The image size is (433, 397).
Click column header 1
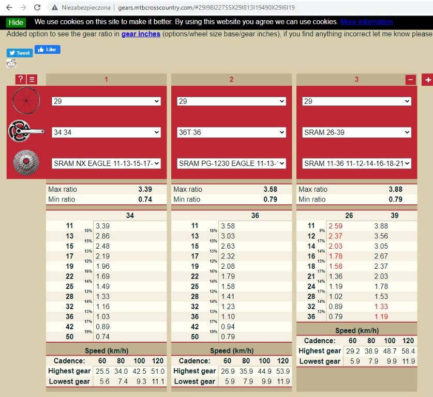pyautogui.click(x=106, y=80)
